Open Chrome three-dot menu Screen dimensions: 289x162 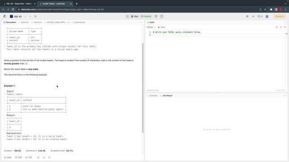(x=286, y=9)
